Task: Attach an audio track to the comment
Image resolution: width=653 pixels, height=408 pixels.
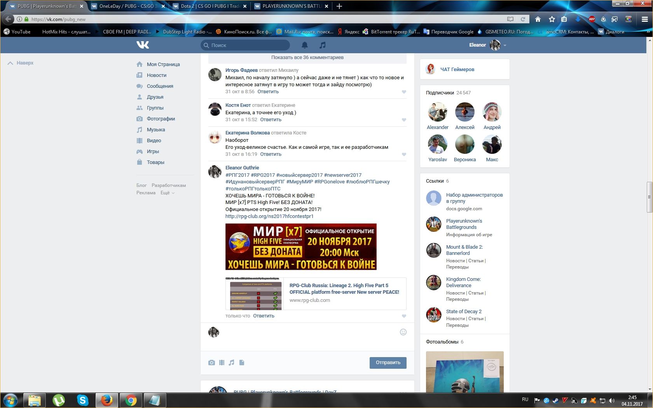Action: click(232, 363)
